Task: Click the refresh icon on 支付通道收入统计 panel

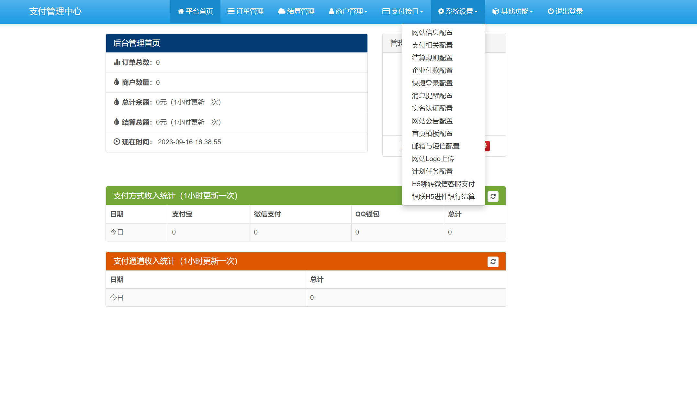Action: (x=493, y=261)
